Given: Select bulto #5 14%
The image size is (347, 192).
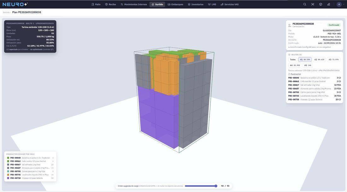Looking at the screenshot, I should point(307,65).
